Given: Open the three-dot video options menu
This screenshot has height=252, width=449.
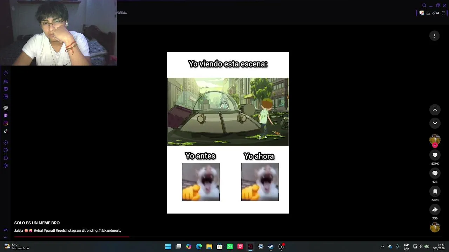Looking at the screenshot, I should 434,36.
